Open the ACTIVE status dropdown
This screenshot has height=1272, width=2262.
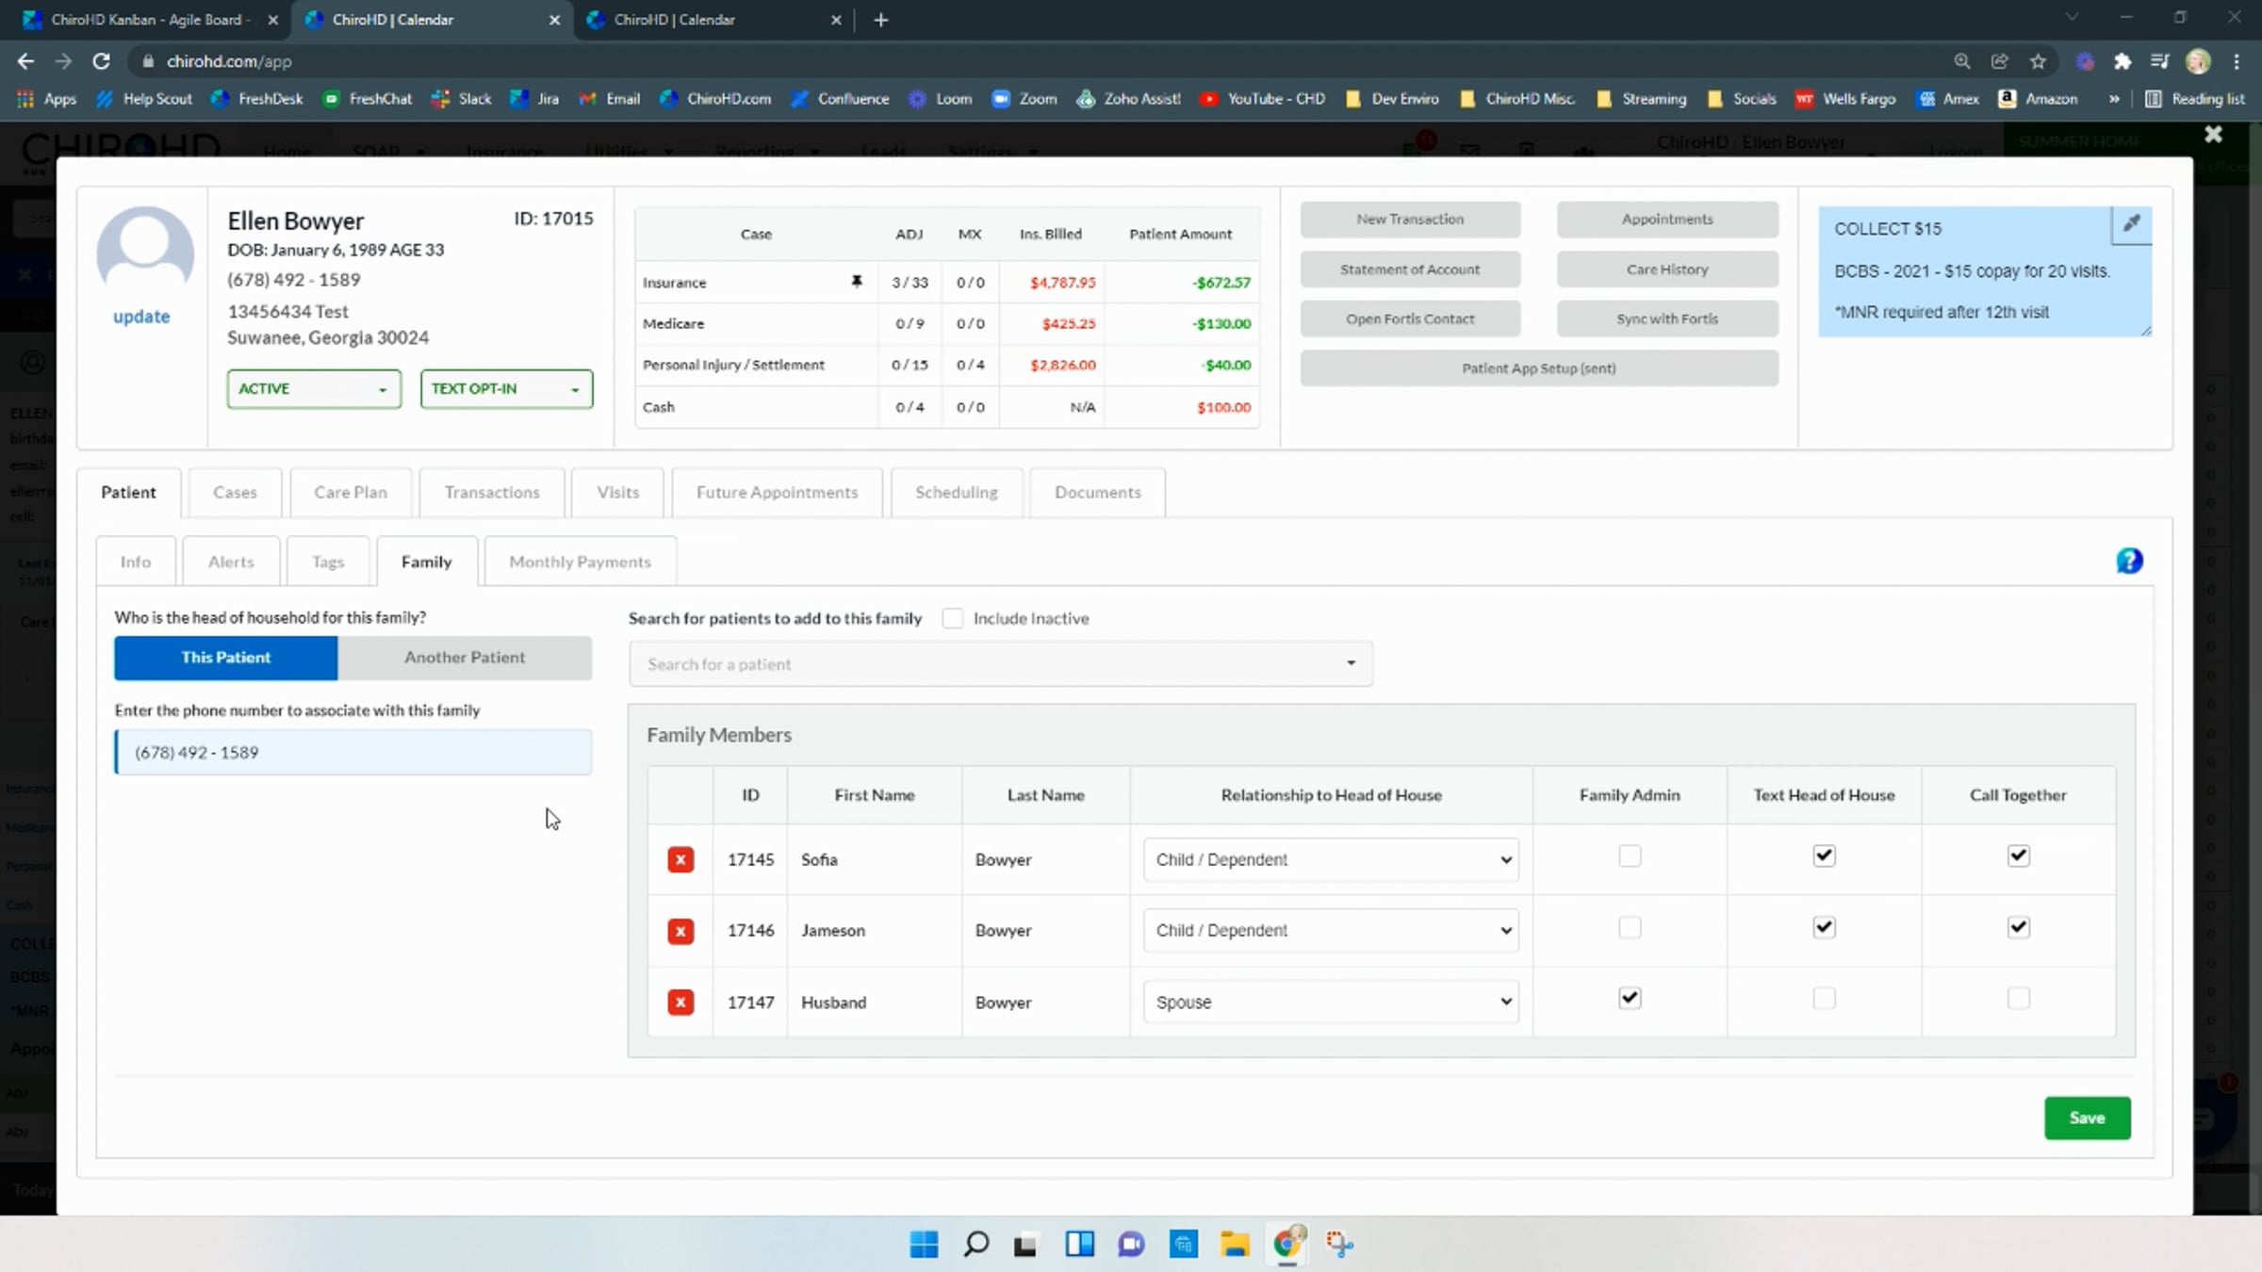pos(314,389)
